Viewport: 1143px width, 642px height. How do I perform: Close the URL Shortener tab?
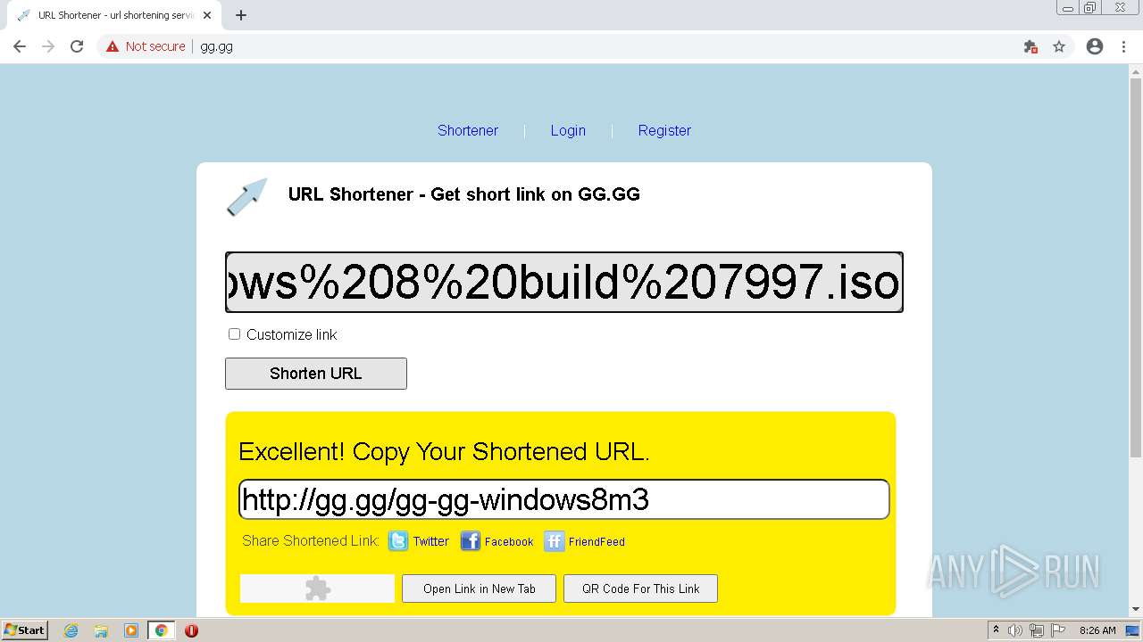point(207,15)
